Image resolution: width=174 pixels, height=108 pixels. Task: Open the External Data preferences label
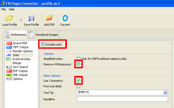click(21, 59)
